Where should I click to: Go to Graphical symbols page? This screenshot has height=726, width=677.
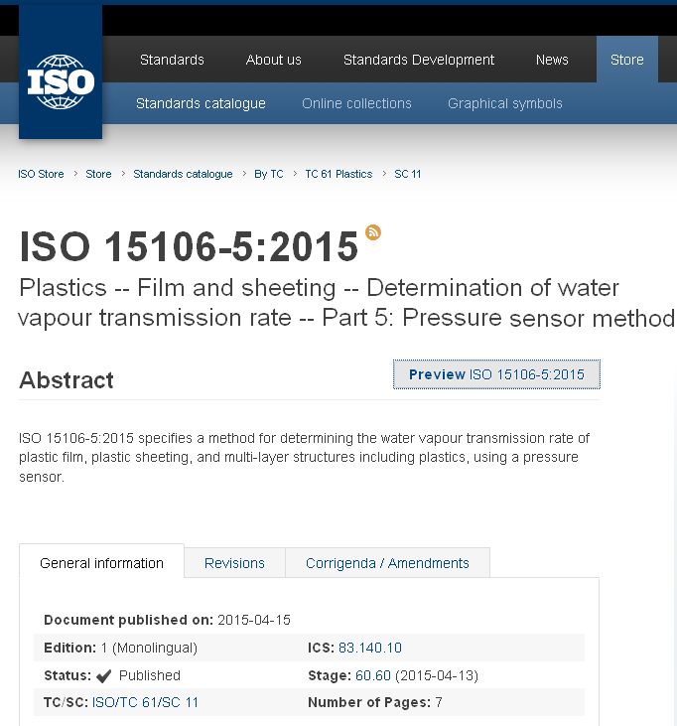(504, 103)
